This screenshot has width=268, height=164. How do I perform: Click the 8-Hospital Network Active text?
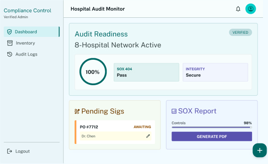[x=118, y=45]
